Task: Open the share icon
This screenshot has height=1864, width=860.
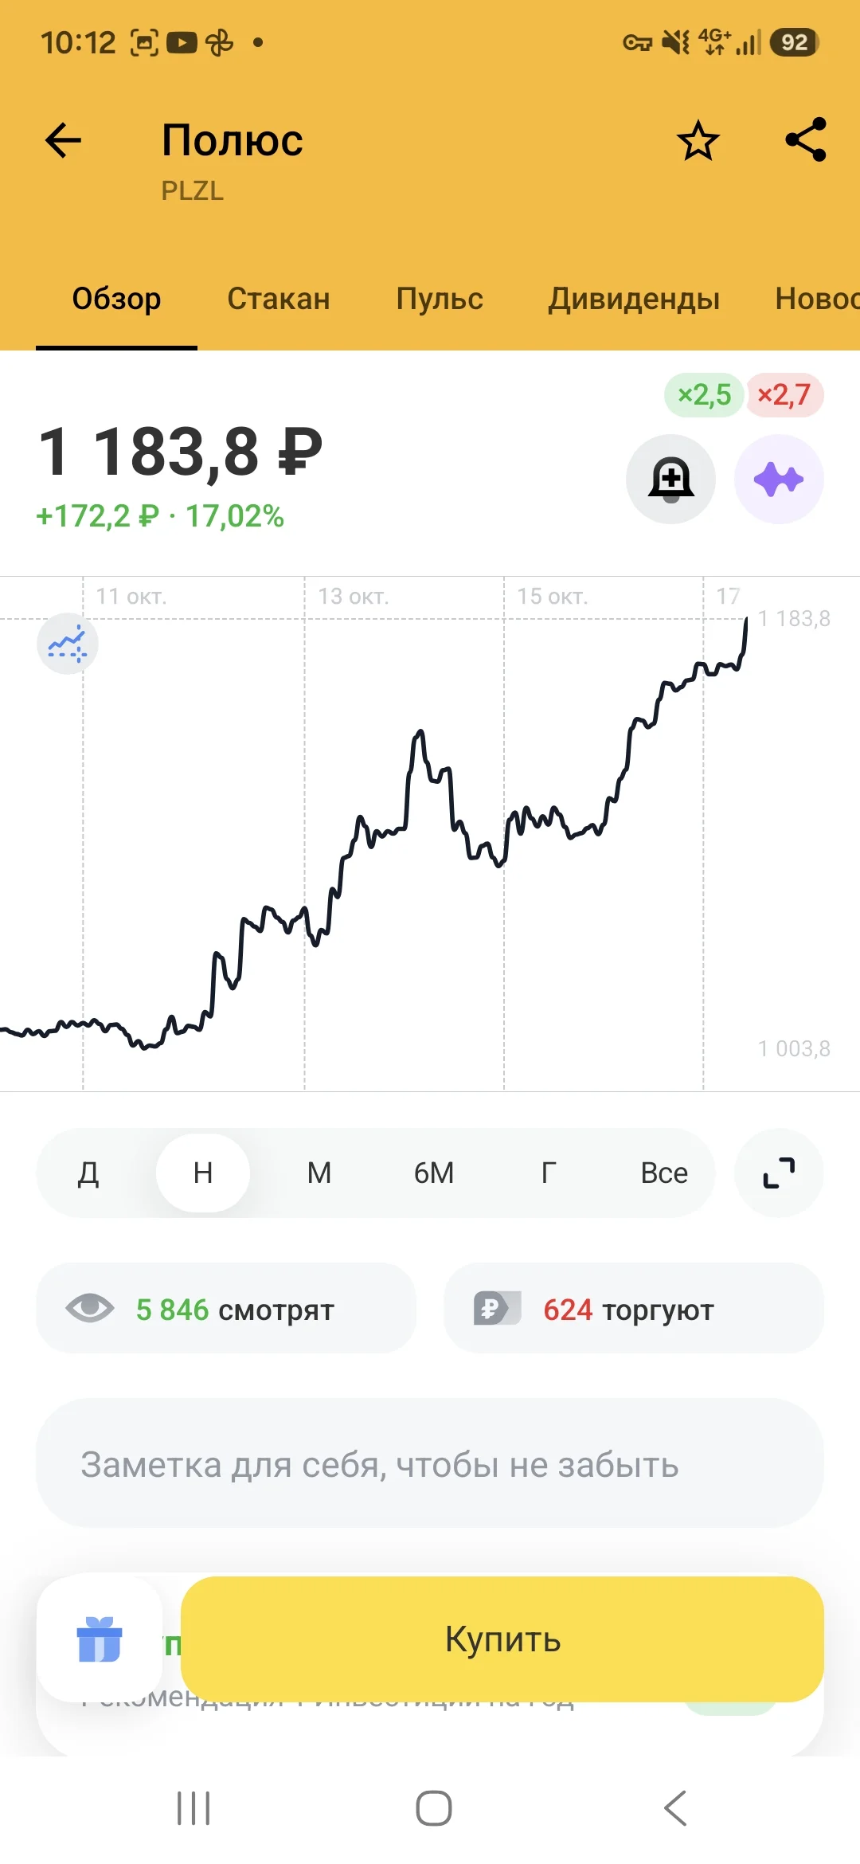Action: tap(806, 140)
